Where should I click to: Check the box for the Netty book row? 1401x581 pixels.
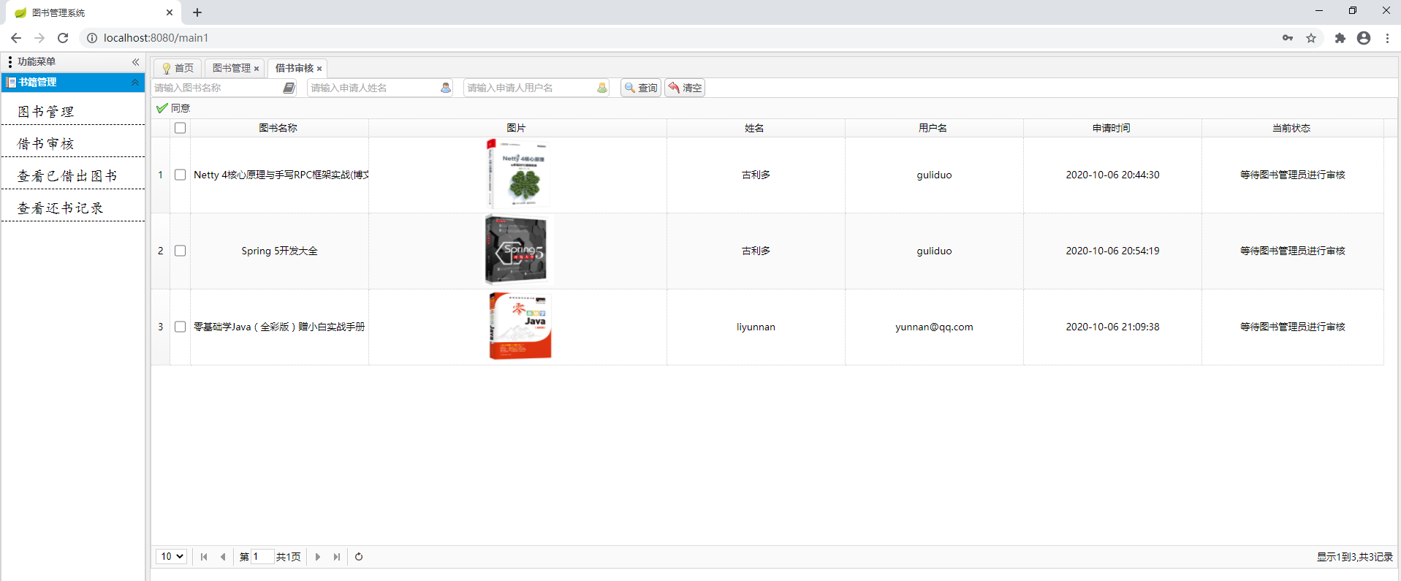(181, 175)
